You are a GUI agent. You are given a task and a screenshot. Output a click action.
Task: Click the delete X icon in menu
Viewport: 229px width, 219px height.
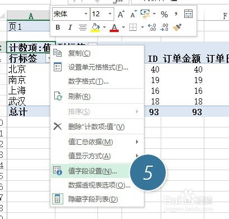pos(58,126)
